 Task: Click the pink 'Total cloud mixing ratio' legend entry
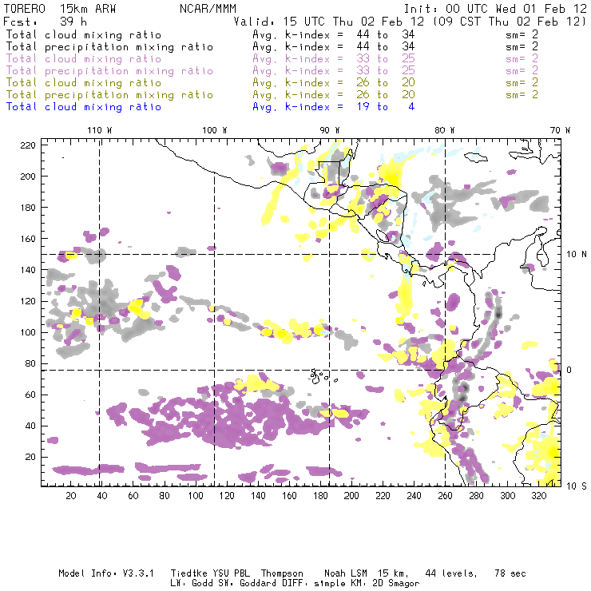tap(84, 59)
